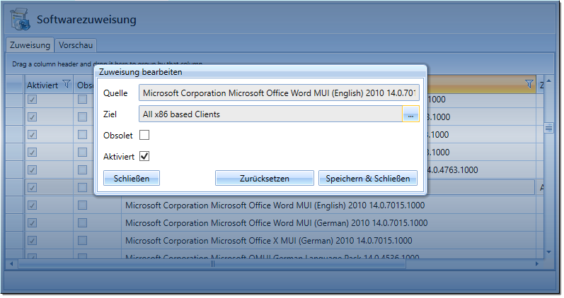Switch to the Zuweisung tab
Screen dimensions: 564x298
click(x=30, y=45)
